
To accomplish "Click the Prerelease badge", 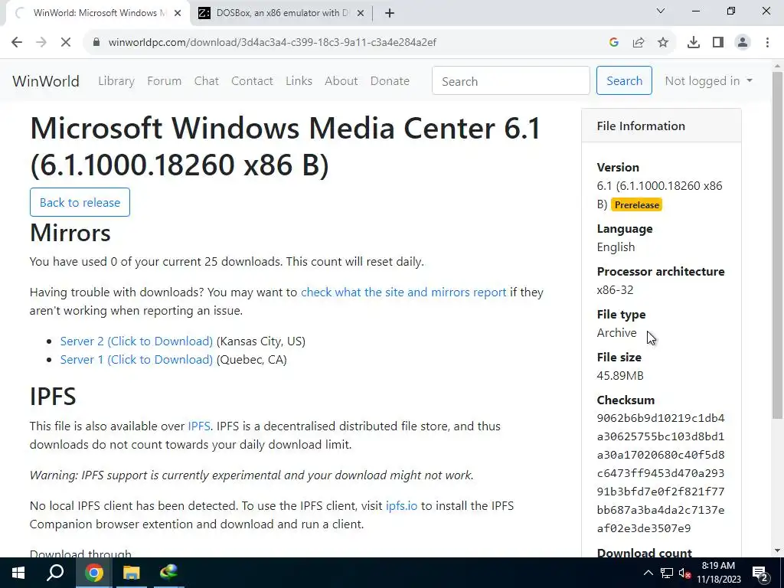I will click(x=636, y=205).
